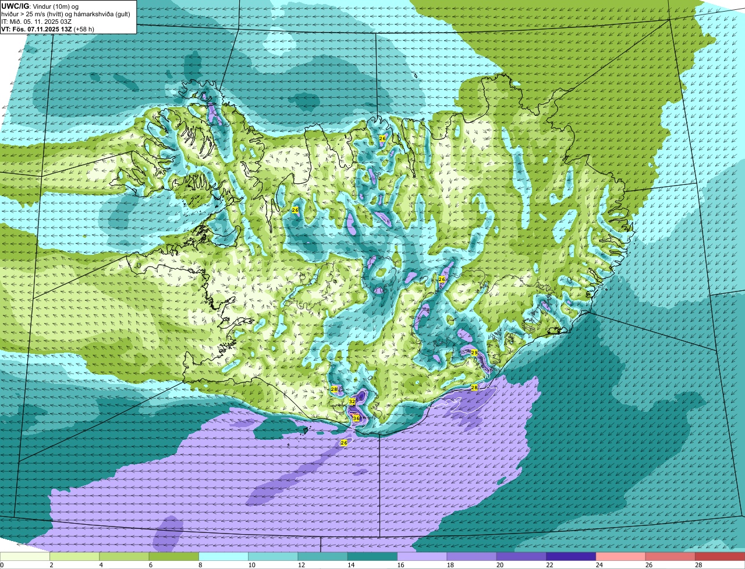Image resolution: width=745 pixels, height=569 pixels.
Task: Click the gust label 28 beside the white offshore contour
Action: [x=474, y=387]
